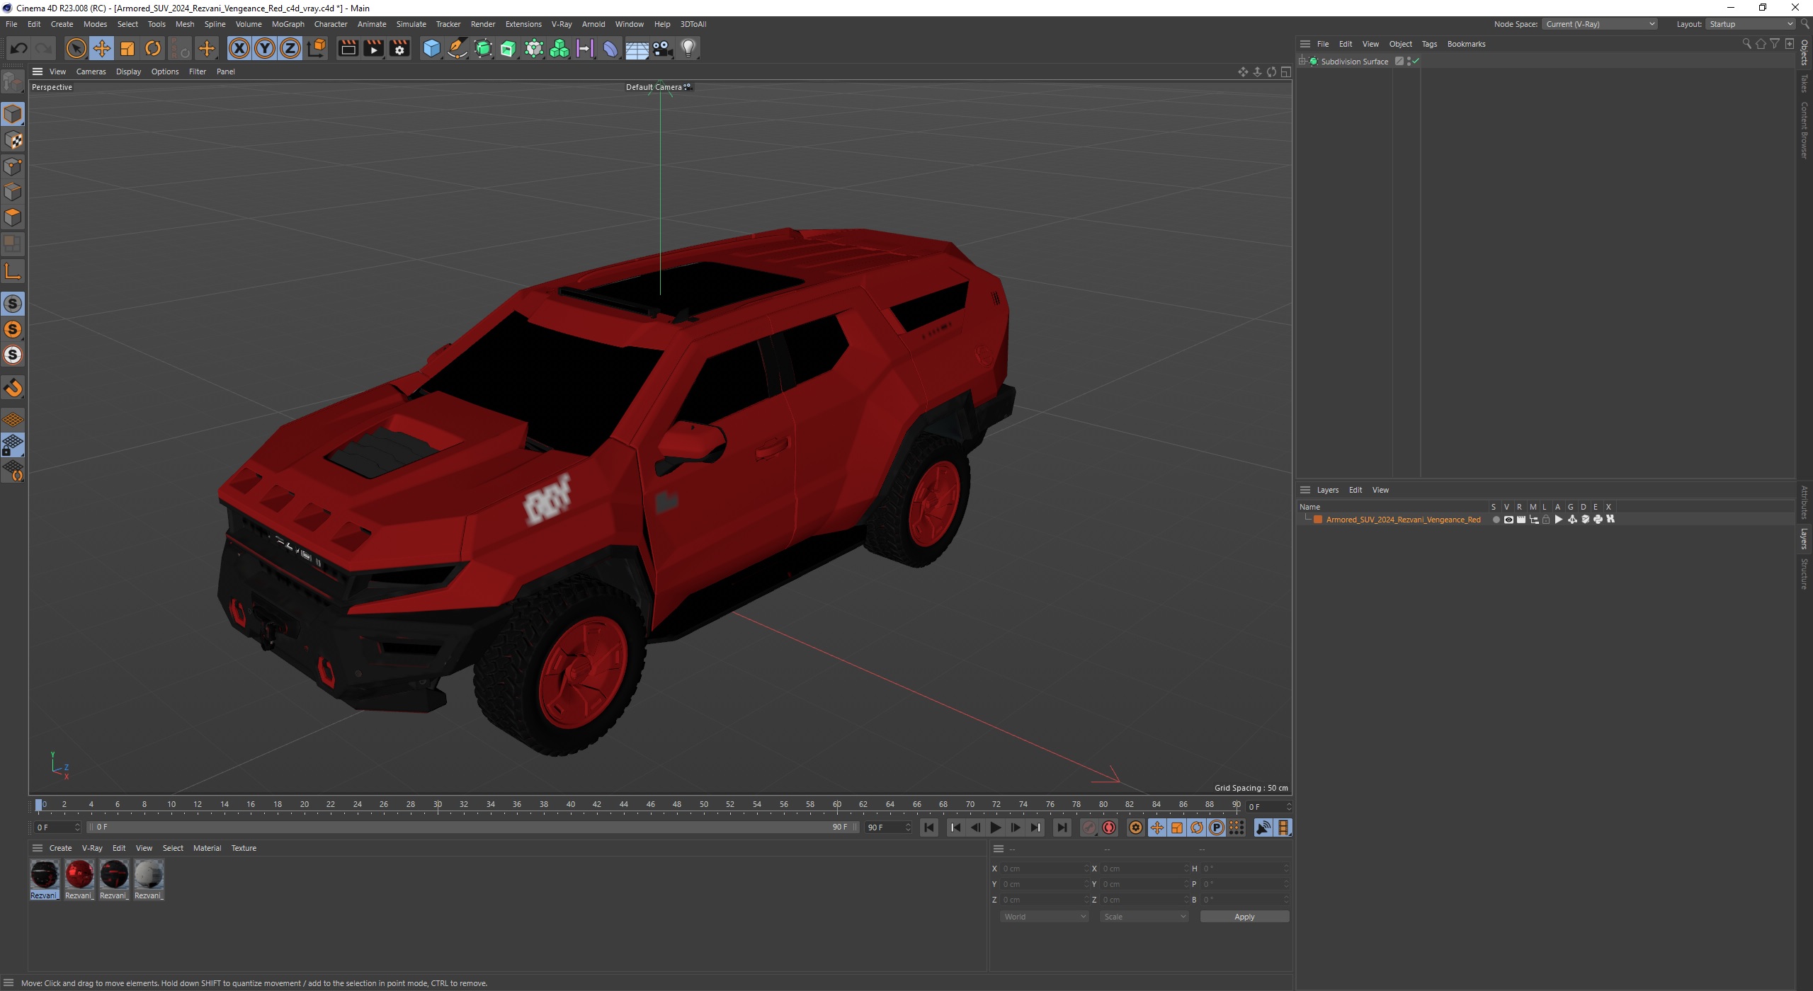
Task: Switch to Content Browser side tab
Action: (x=1805, y=130)
